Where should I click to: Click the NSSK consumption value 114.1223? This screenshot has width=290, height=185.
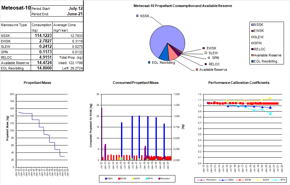[43, 36]
